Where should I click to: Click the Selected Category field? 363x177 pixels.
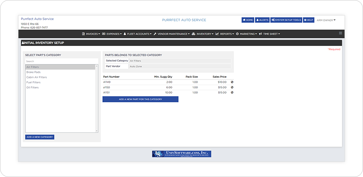point(180,61)
